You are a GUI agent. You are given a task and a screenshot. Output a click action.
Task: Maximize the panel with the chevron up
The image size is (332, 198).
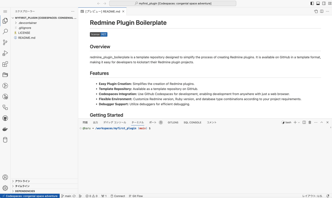pyautogui.click(x=321, y=122)
